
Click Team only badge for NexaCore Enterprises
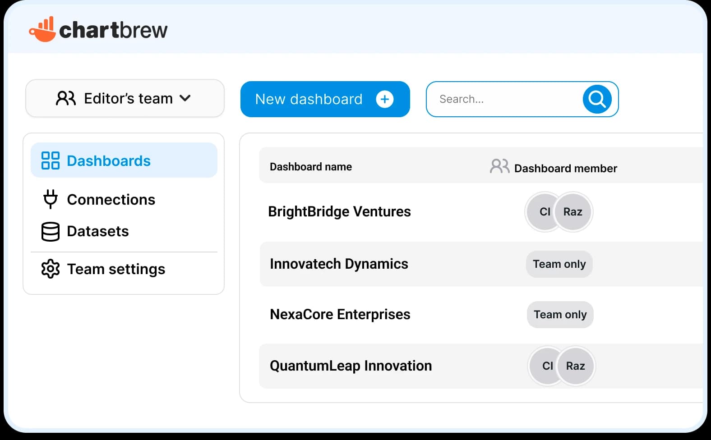pyautogui.click(x=560, y=315)
